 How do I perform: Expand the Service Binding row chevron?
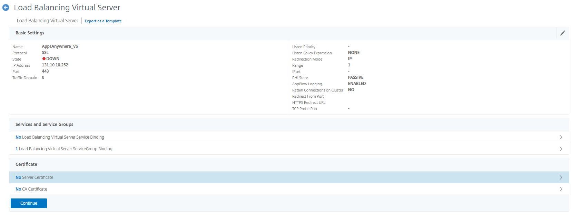coord(561,137)
